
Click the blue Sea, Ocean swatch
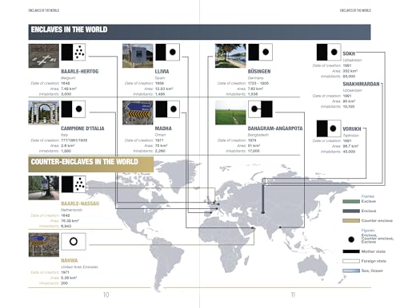351,270
